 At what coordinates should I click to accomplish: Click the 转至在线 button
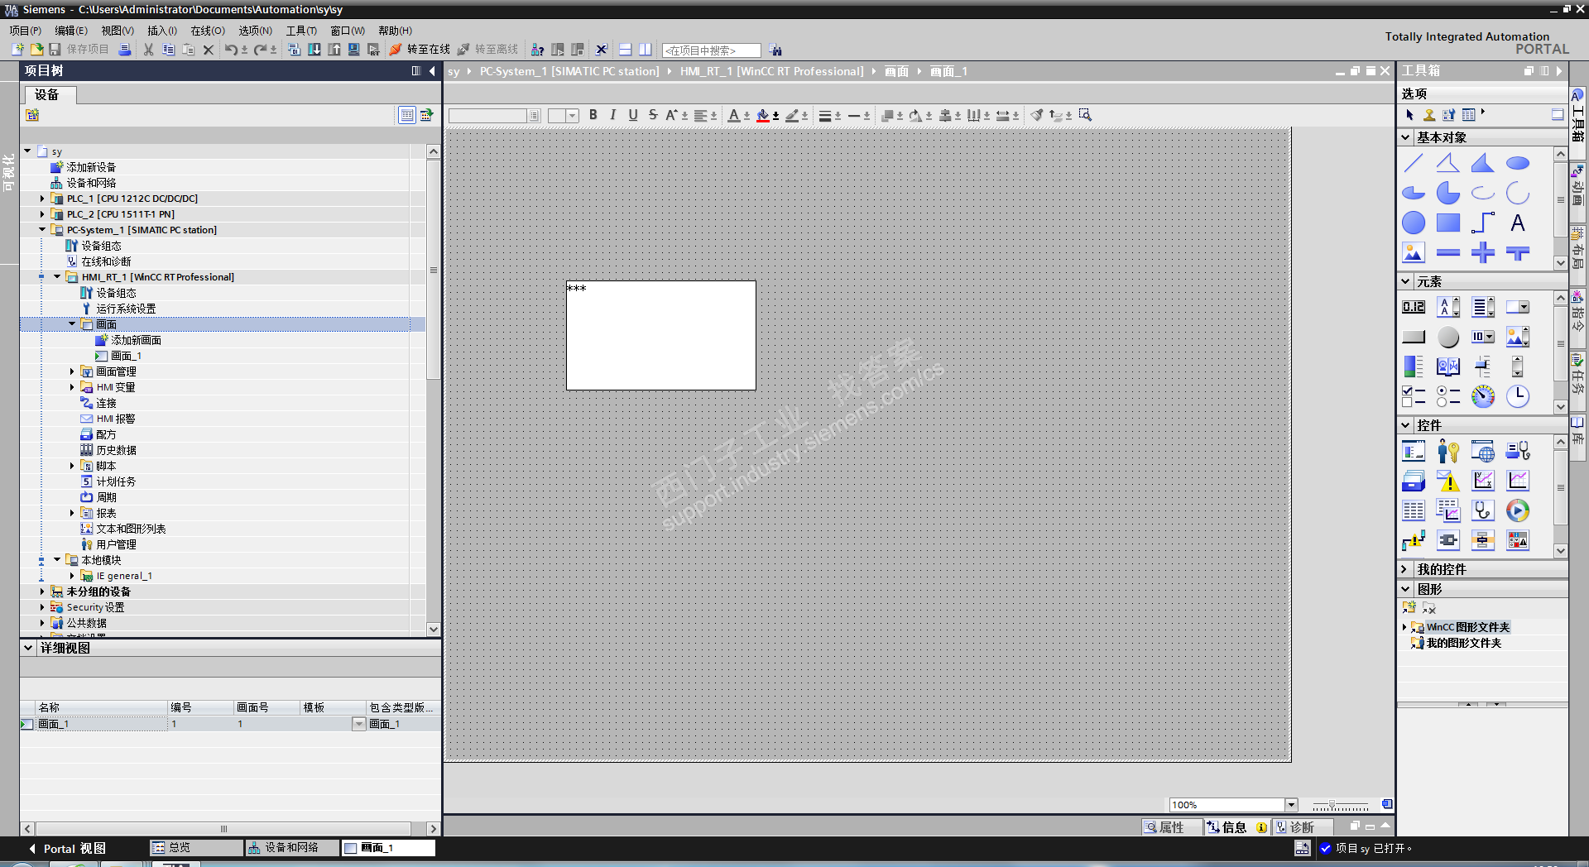click(420, 50)
